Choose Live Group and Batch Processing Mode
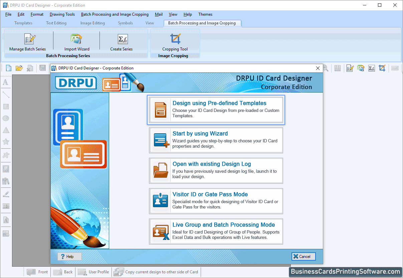 pos(216,232)
